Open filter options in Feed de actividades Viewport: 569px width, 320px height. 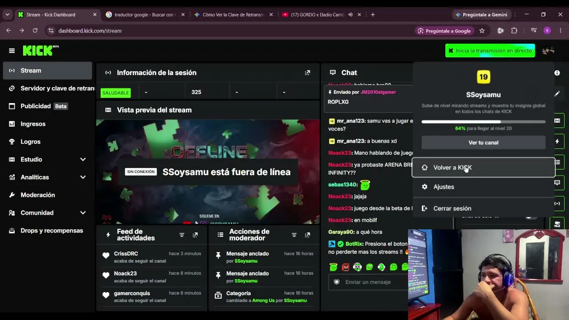[x=182, y=235]
